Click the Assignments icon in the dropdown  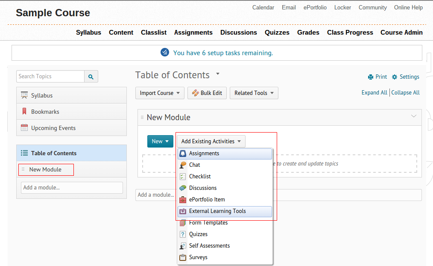(183, 154)
